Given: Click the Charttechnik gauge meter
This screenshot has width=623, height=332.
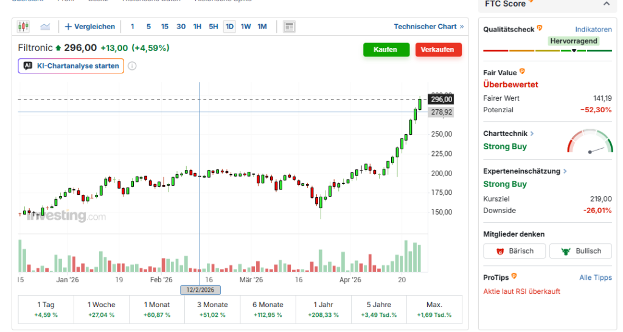Looking at the screenshot, I should pyautogui.click(x=590, y=143).
